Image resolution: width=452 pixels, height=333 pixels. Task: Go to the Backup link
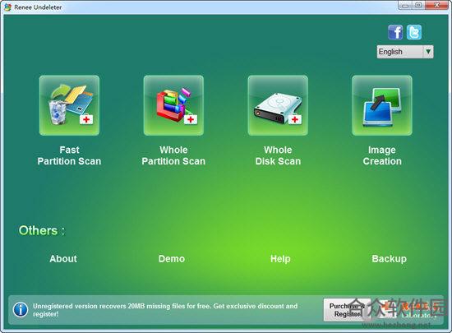click(x=390, y=259)
